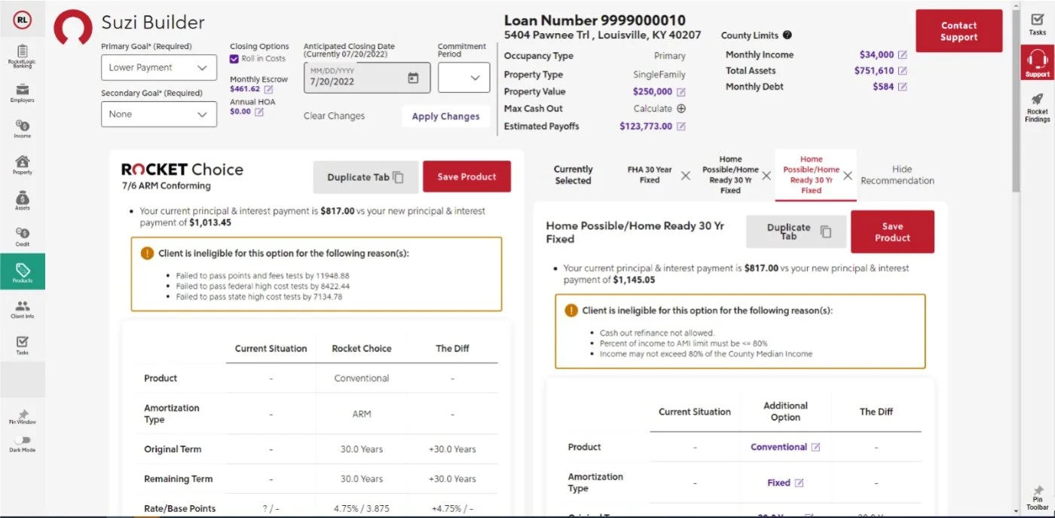This screenshot has width=1055, height=518.
Task: Click Hide Recommendation
Action: [x=898, y=175]
